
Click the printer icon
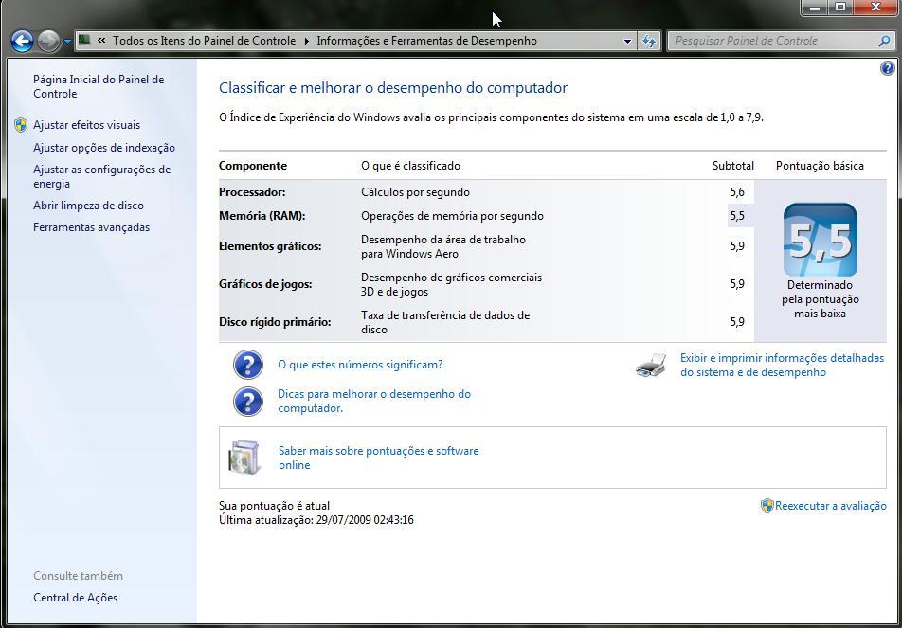(651, 366)
